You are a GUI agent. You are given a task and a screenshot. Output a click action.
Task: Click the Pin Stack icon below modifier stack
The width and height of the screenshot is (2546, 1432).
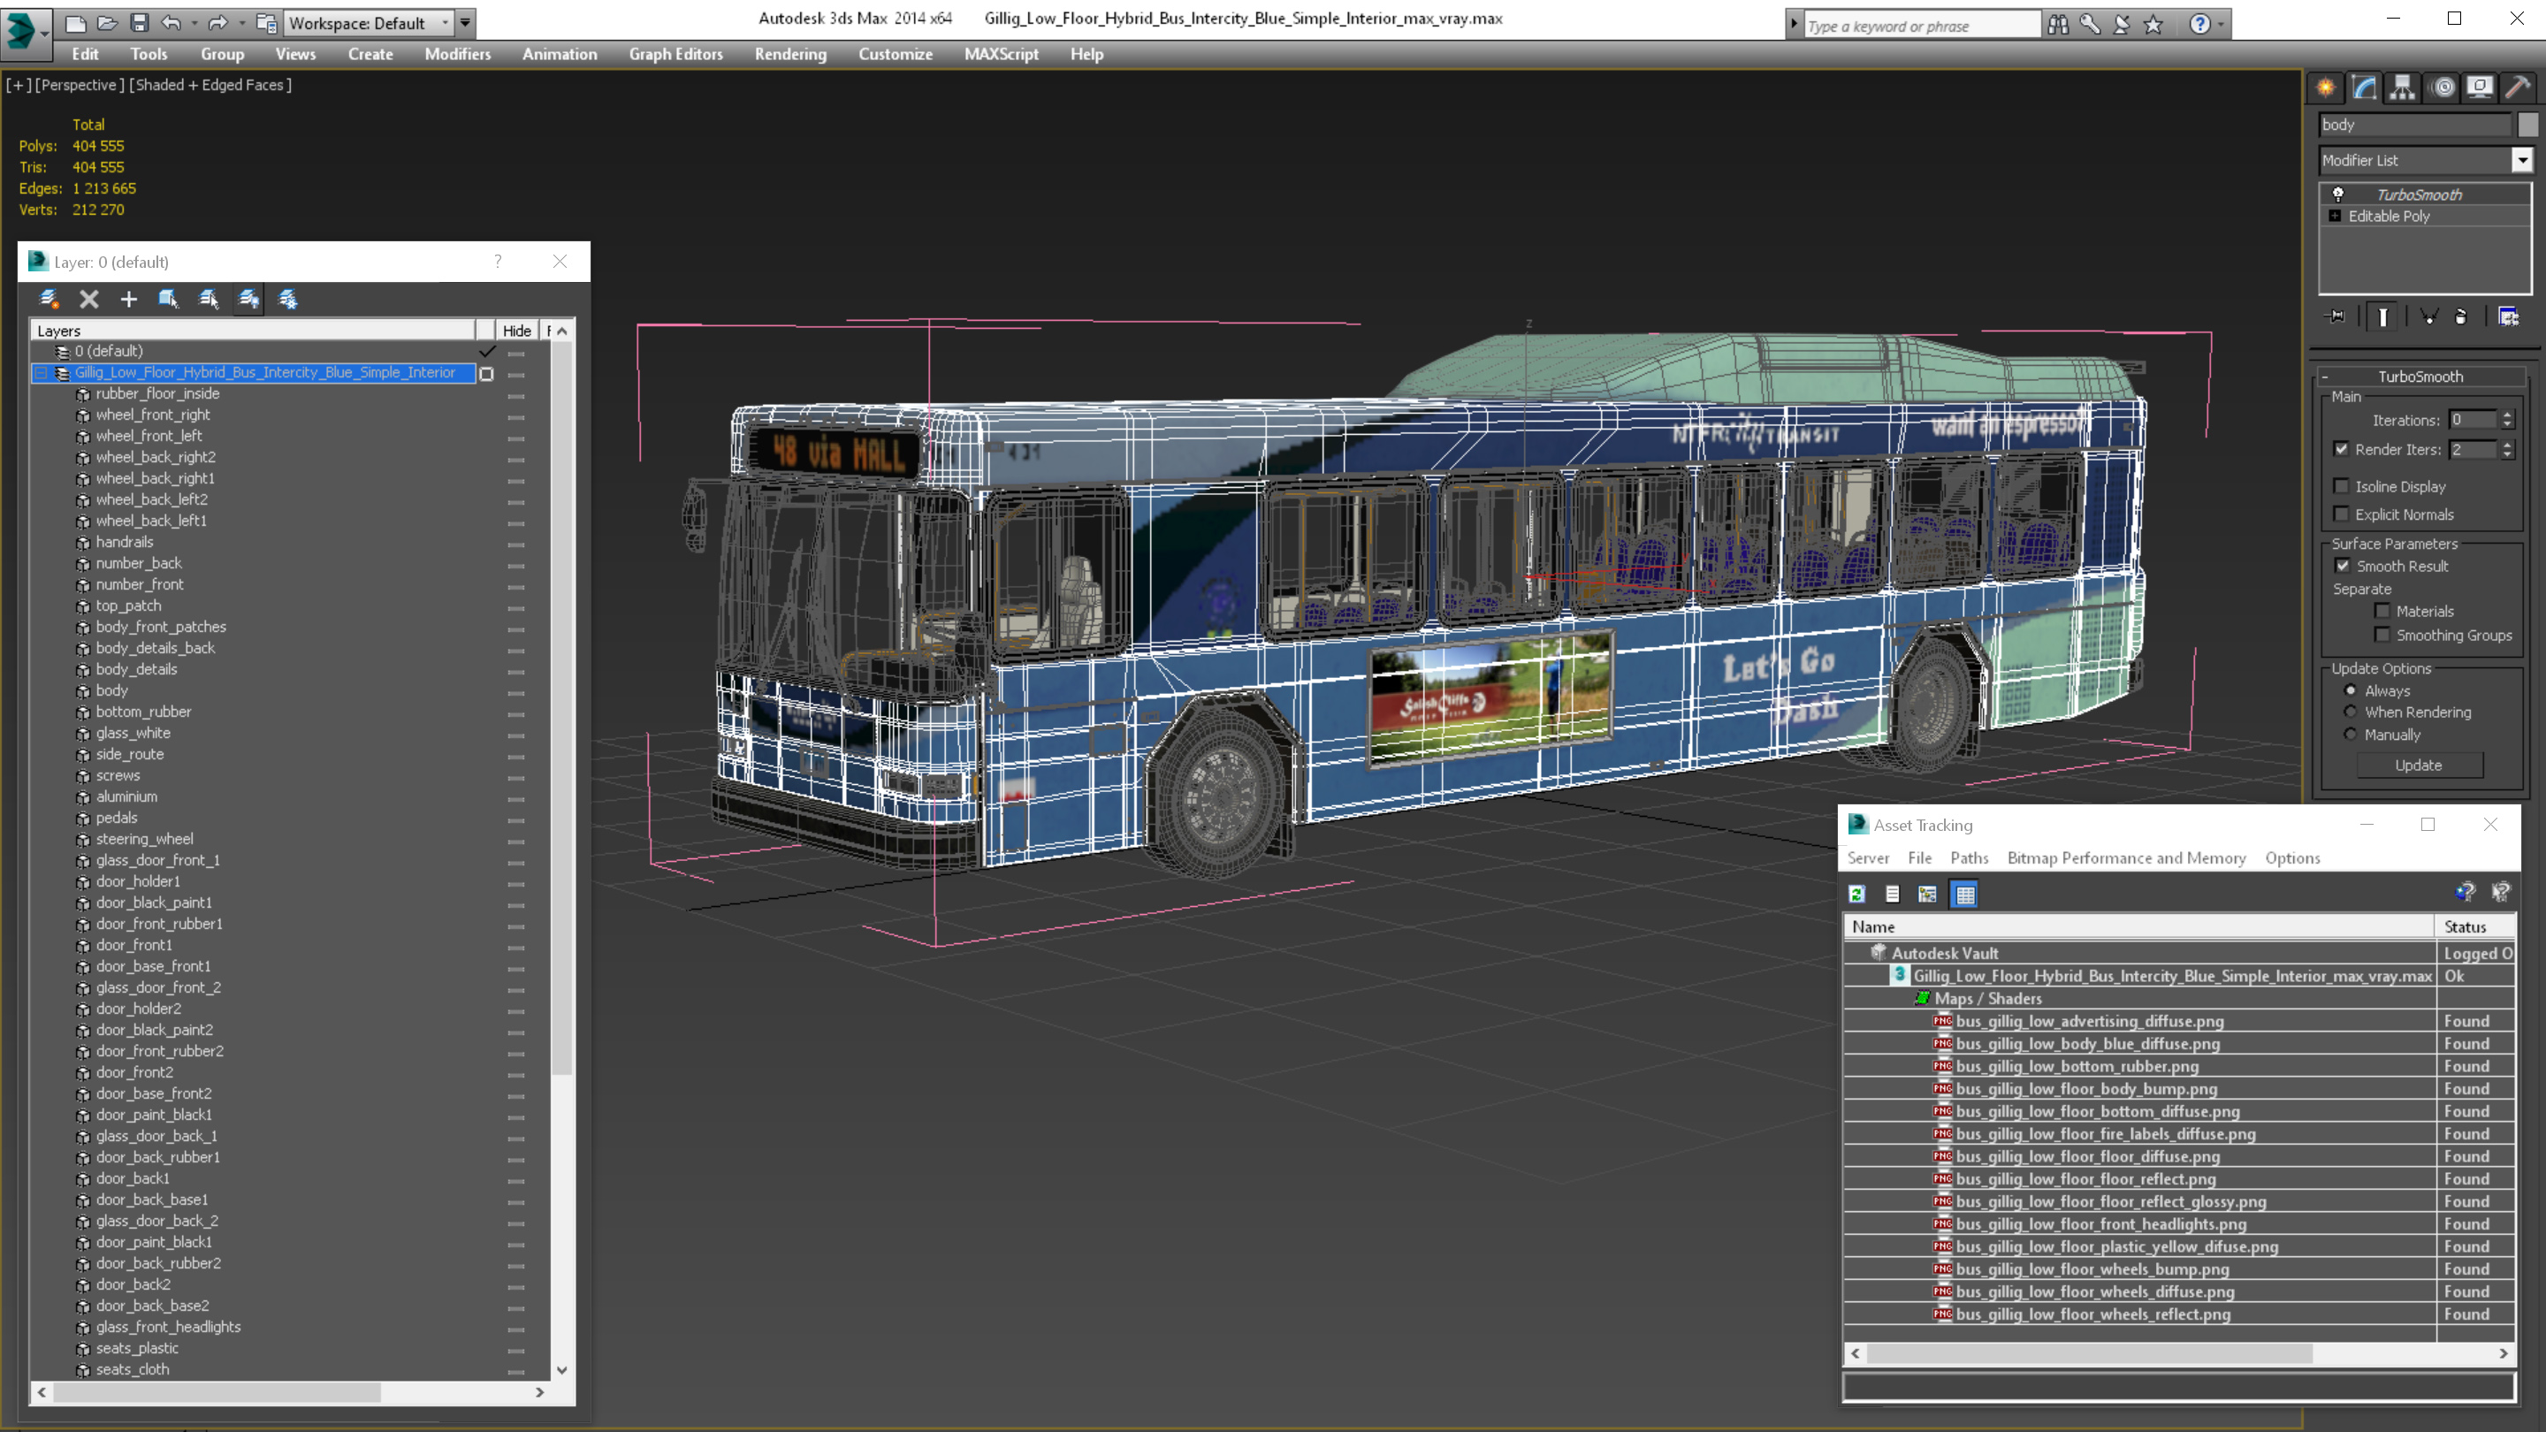2336,316
